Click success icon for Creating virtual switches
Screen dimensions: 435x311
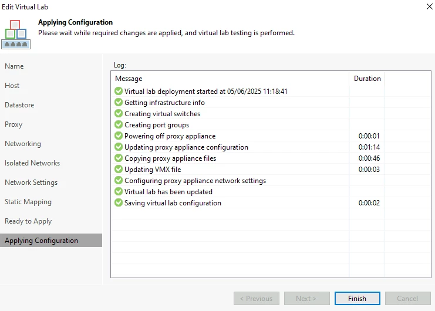(119, 113)
